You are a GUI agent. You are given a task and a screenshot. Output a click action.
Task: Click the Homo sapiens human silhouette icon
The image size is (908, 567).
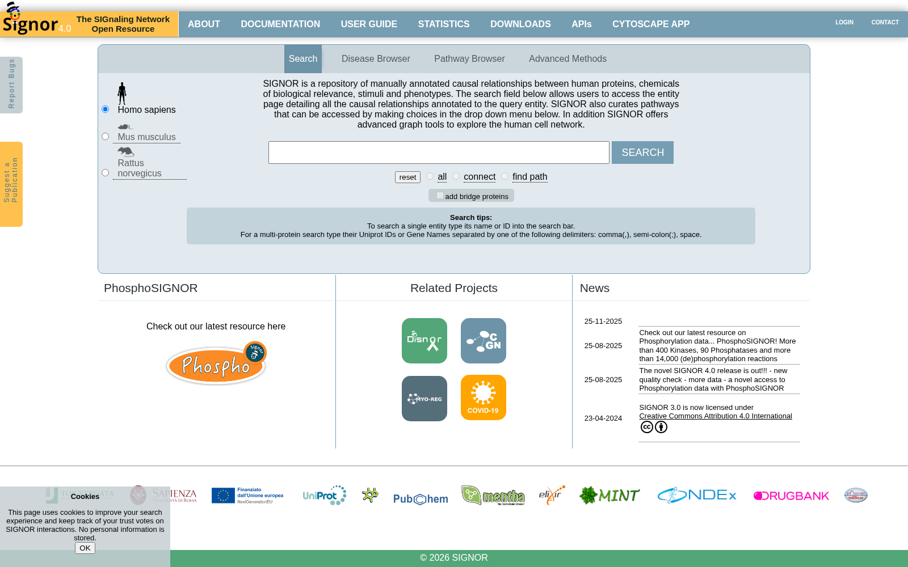[122, 94]
